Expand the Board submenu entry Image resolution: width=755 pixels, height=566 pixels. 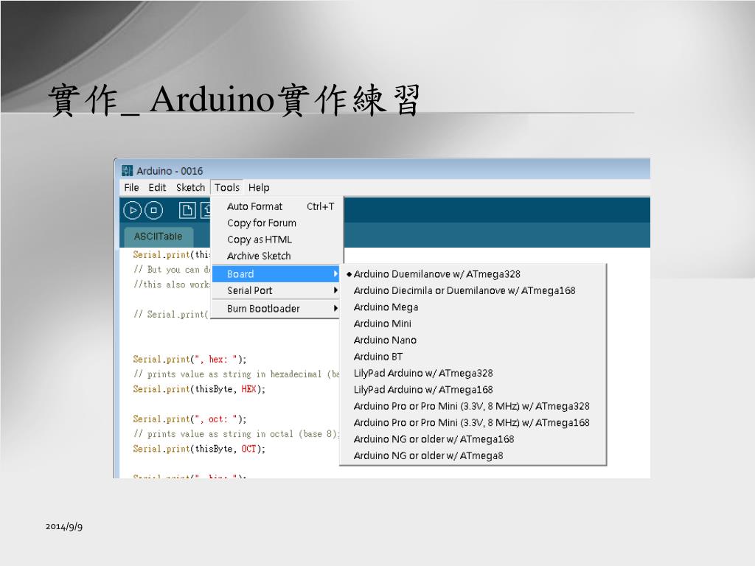[x=276, y=274]
